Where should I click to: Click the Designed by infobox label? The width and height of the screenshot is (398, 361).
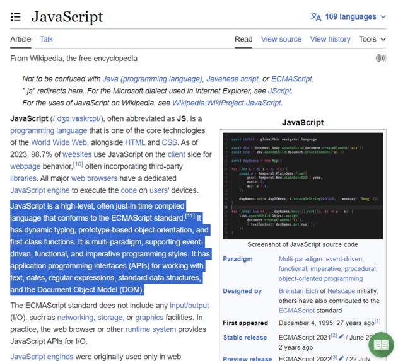tap(242, 291)
